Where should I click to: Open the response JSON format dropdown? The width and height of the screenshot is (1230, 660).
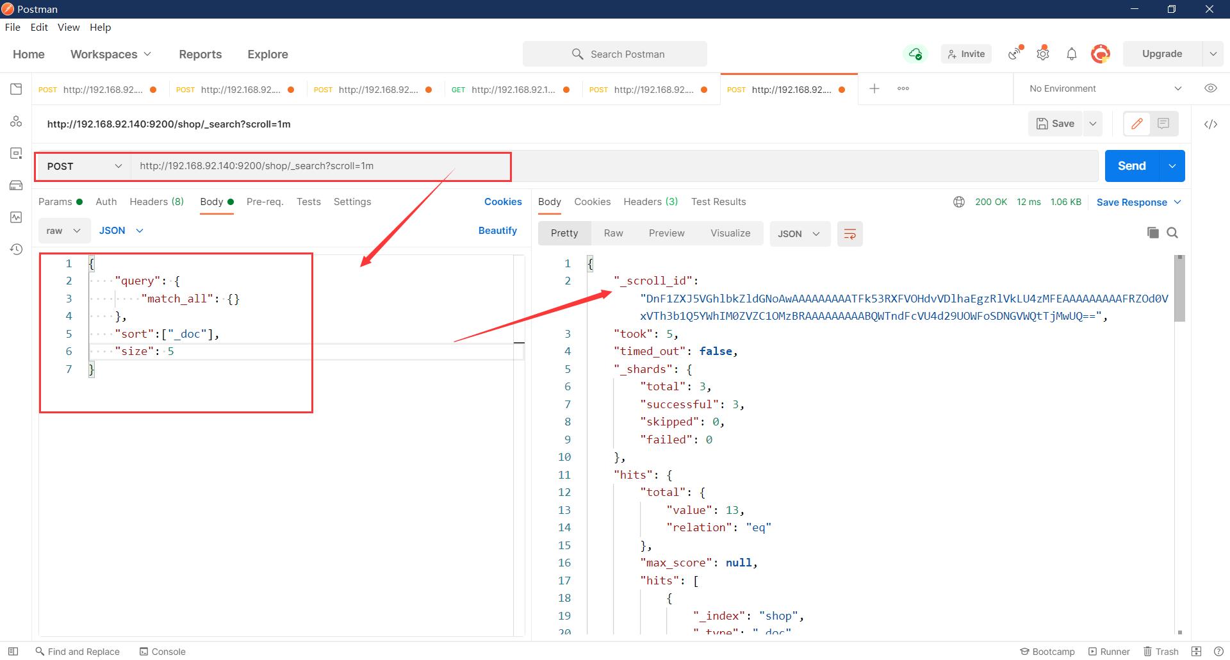click(799, 234)
